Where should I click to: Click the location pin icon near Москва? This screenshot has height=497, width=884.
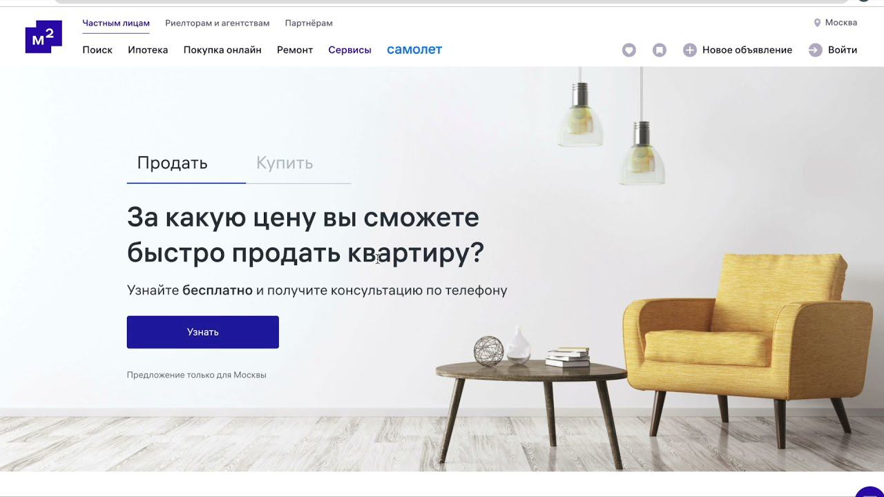[x=818, y=23]
